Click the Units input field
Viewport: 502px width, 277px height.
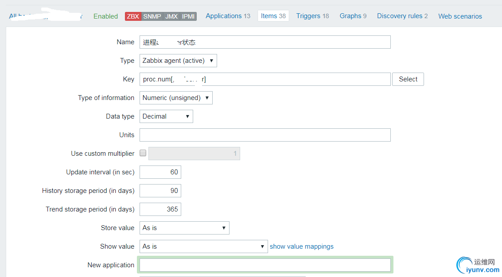point(265,135)
